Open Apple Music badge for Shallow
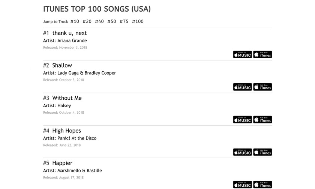315x189 pixels. [242, 87]
